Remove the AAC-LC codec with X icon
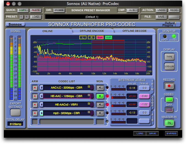 pos(89,86)
